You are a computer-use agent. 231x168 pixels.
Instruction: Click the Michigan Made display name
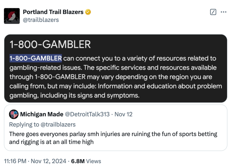41,115
